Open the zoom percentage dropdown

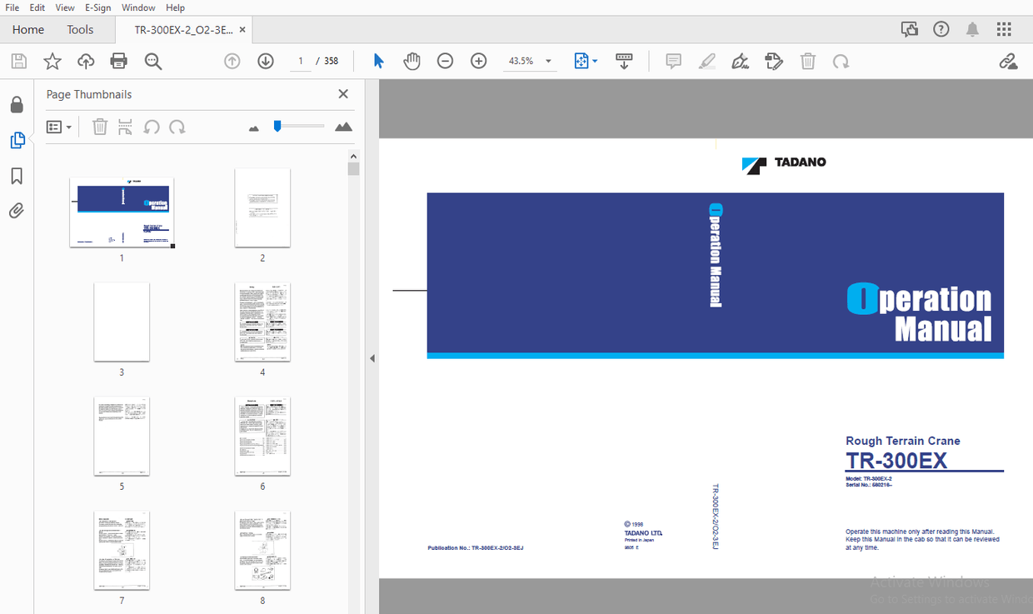point(547,61)
